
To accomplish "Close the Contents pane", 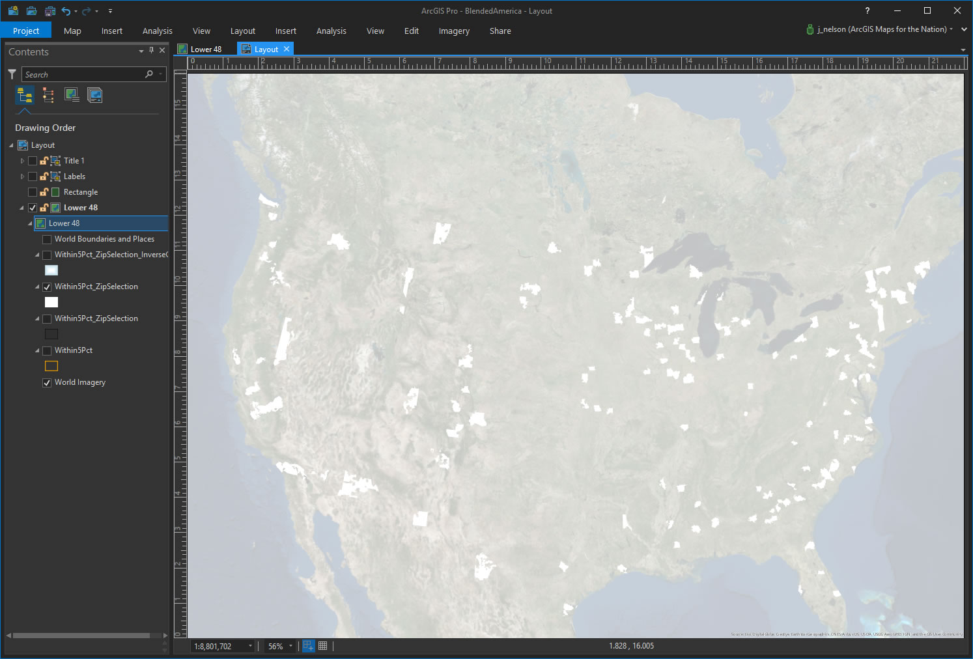I will click(162, 50).
